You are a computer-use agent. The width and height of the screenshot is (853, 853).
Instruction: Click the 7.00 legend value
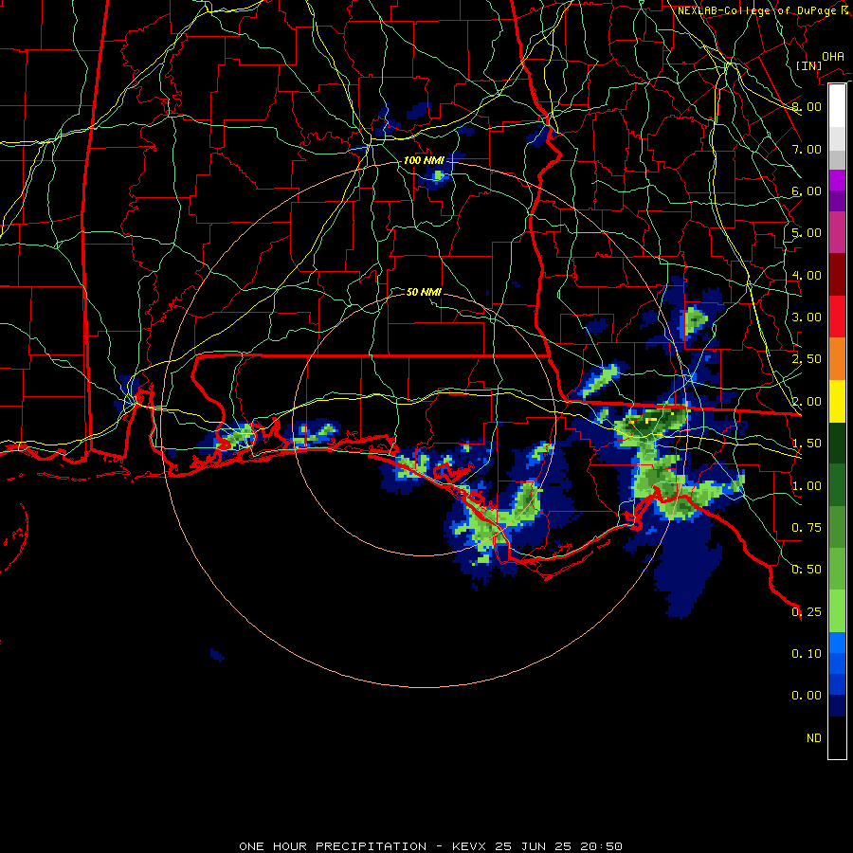point(807,149)
